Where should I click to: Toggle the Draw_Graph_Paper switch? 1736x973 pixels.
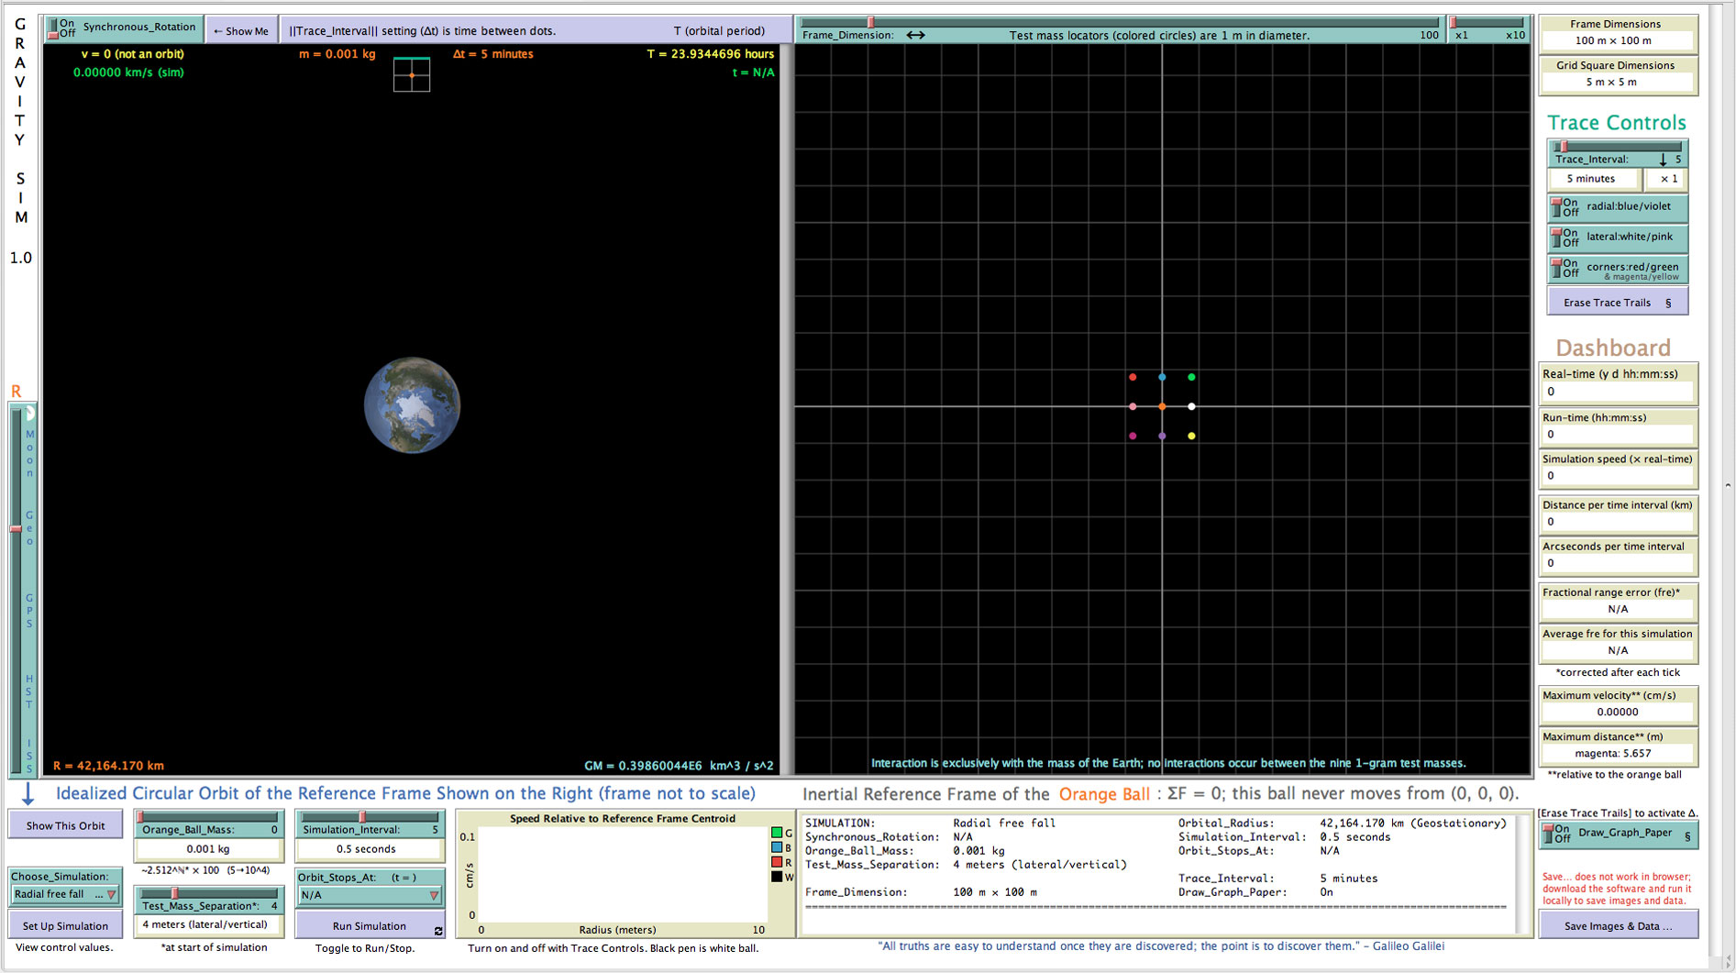[1550, 834]
